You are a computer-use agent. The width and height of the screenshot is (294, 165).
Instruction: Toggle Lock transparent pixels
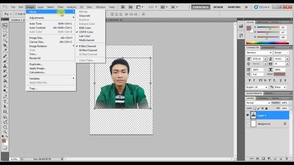point(254,108)
